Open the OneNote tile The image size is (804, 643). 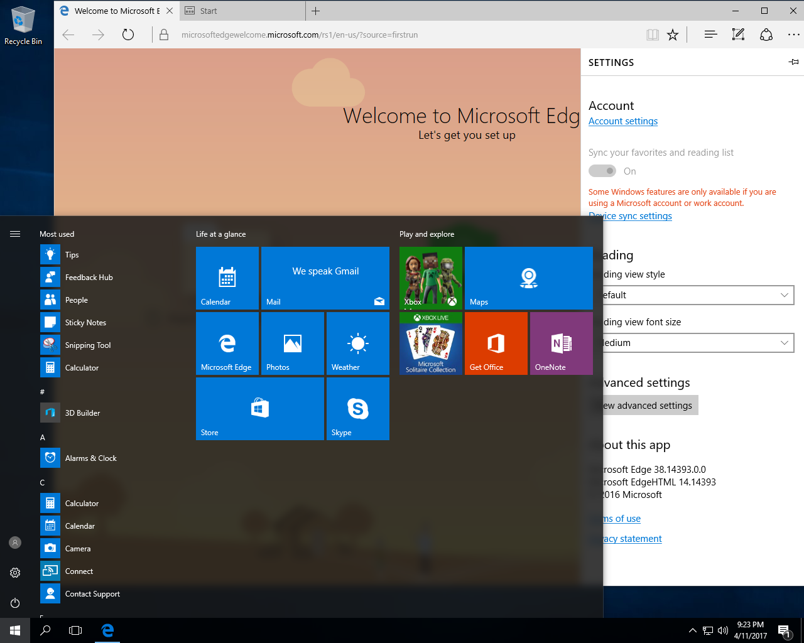click(x=562, y=343)
